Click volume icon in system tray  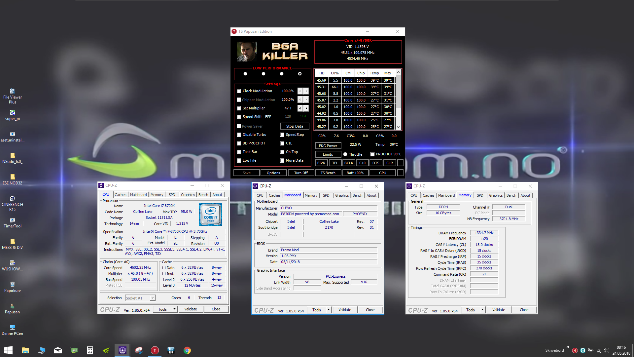[606, 350]
